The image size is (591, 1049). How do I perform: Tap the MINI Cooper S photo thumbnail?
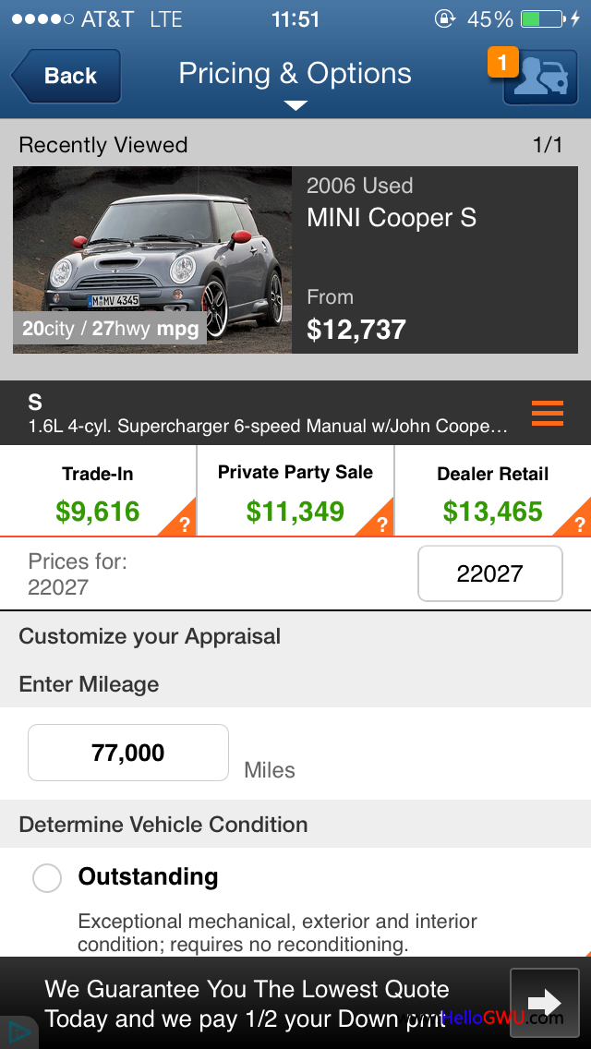[152, 259]
